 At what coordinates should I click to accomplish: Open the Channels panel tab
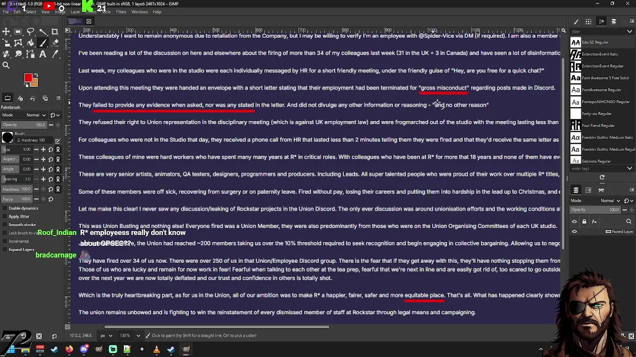point(588,190)
